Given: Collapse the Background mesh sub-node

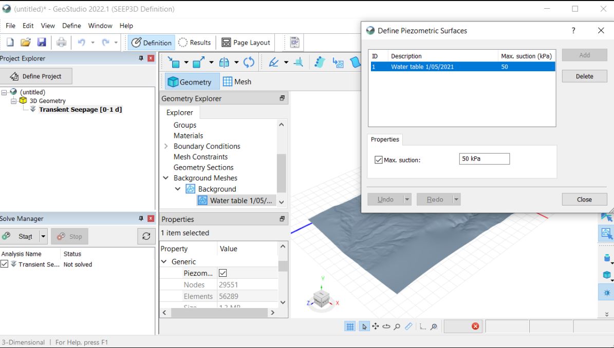Looking at the screenshot, I should pyautogui.click(x=177, y=189).
